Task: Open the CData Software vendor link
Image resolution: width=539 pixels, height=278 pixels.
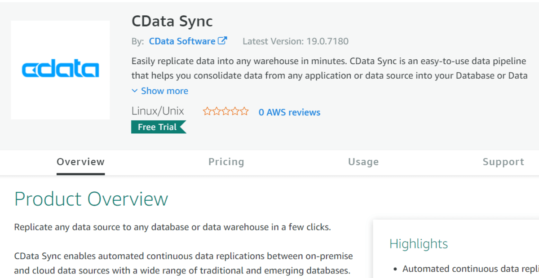Action: click(182, 41)
